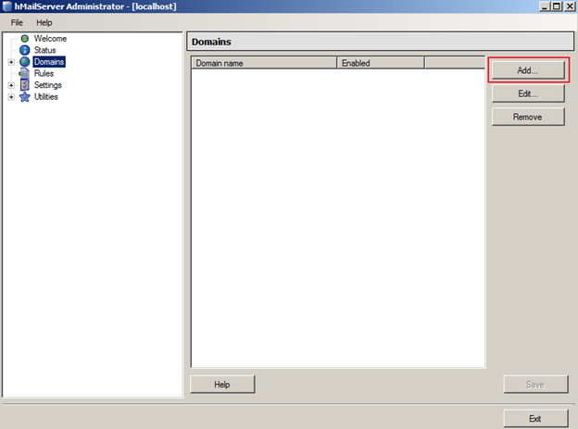Image resolution: width=578 pixels, height=429 pixels.
Task: Click the Settings checklist icon
Action: (25, 85)
